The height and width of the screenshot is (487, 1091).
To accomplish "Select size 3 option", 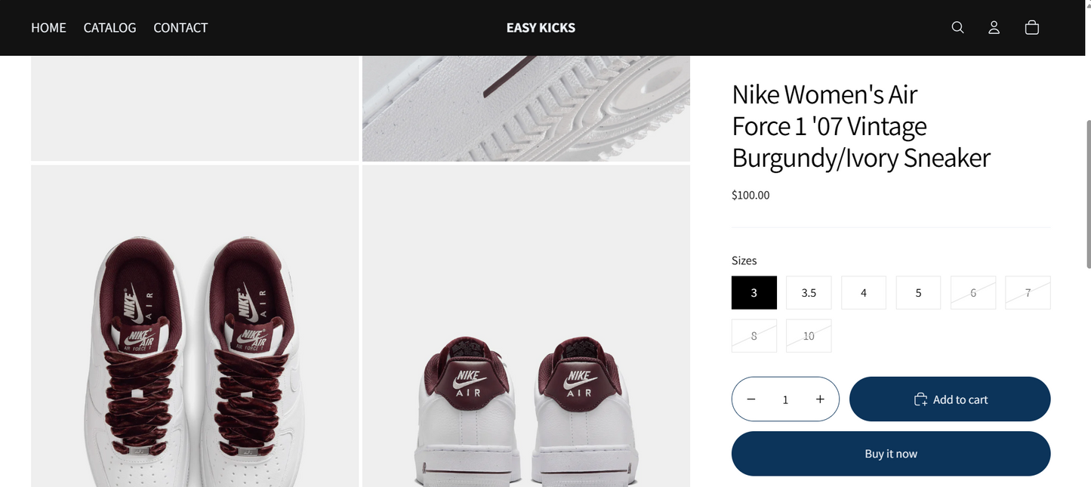I will tap(754, 293).
